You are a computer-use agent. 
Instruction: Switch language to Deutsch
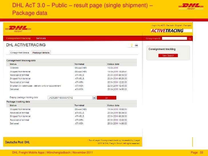(x=170, y=25)
